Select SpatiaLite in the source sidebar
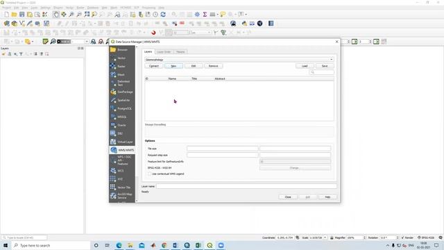The width and height of the screenshot is (444, 250). 122,100
